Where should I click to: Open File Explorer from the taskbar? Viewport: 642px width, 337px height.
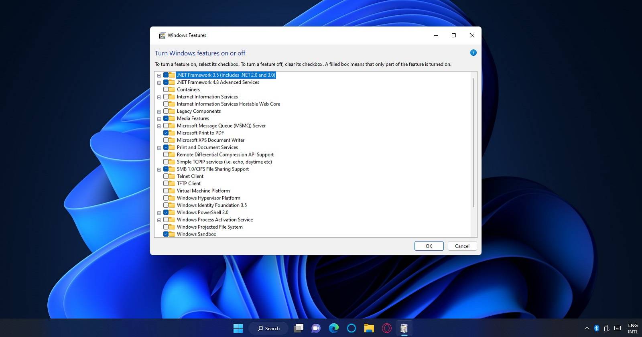369,328
